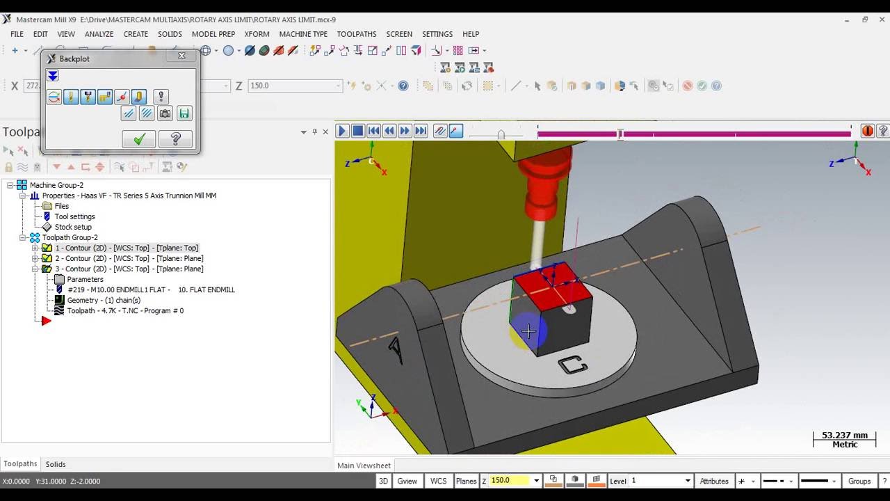Open Backplot help question mark button
The width and height of the screenshot is (890, 501).
[x=175, y=139]
